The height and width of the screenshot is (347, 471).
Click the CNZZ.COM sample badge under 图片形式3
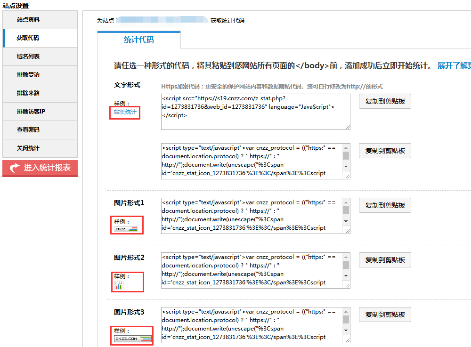pos(132,339)
